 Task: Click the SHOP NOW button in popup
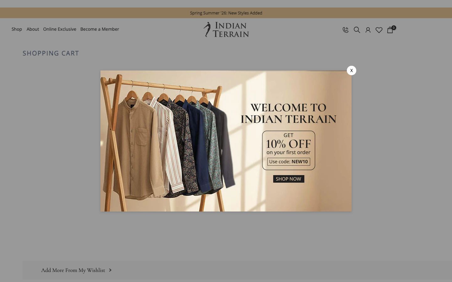click(x=288, y=179)
